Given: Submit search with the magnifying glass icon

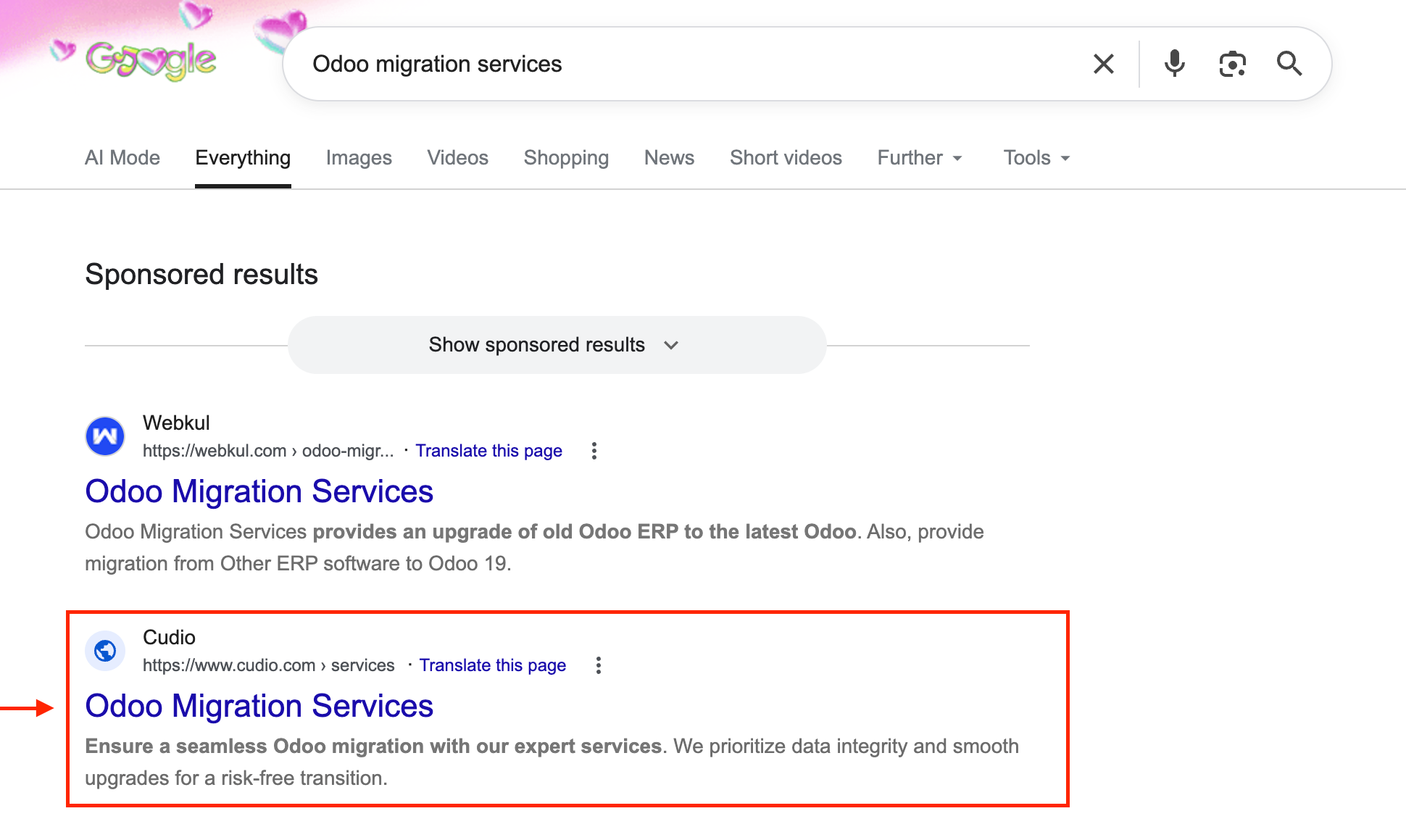Looking at the screenshot, I should pos(1289,64).
